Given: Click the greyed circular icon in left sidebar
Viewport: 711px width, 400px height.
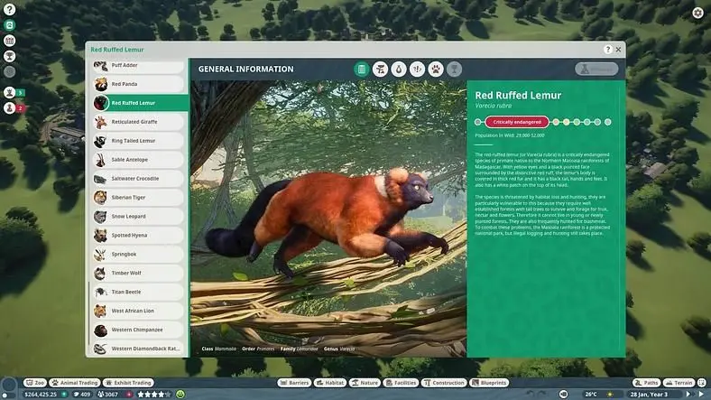Looking at the screenshot, I should (10, 71).
